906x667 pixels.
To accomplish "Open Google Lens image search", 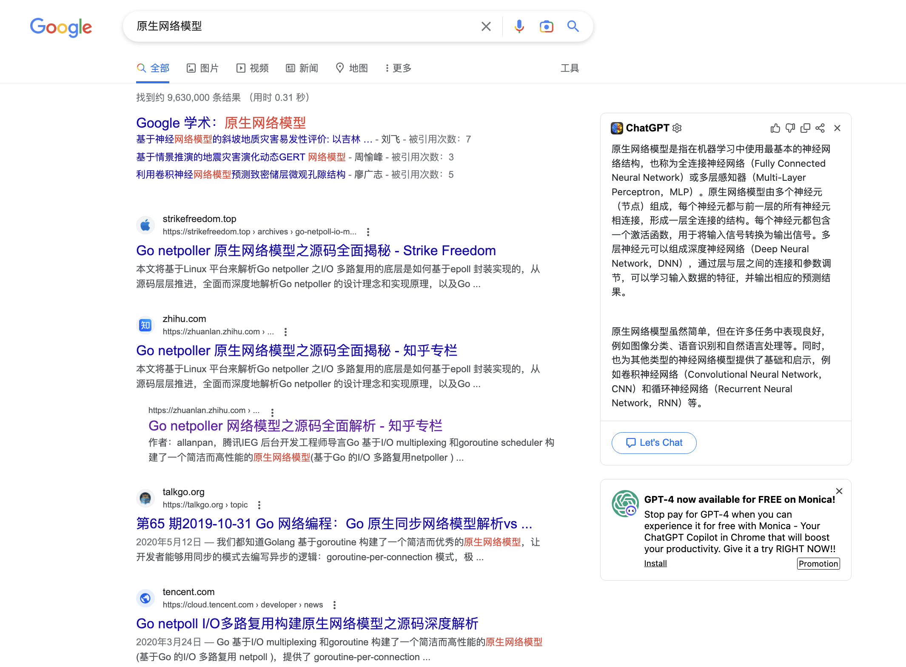I will pyautogui.click(x=546, y=26).
